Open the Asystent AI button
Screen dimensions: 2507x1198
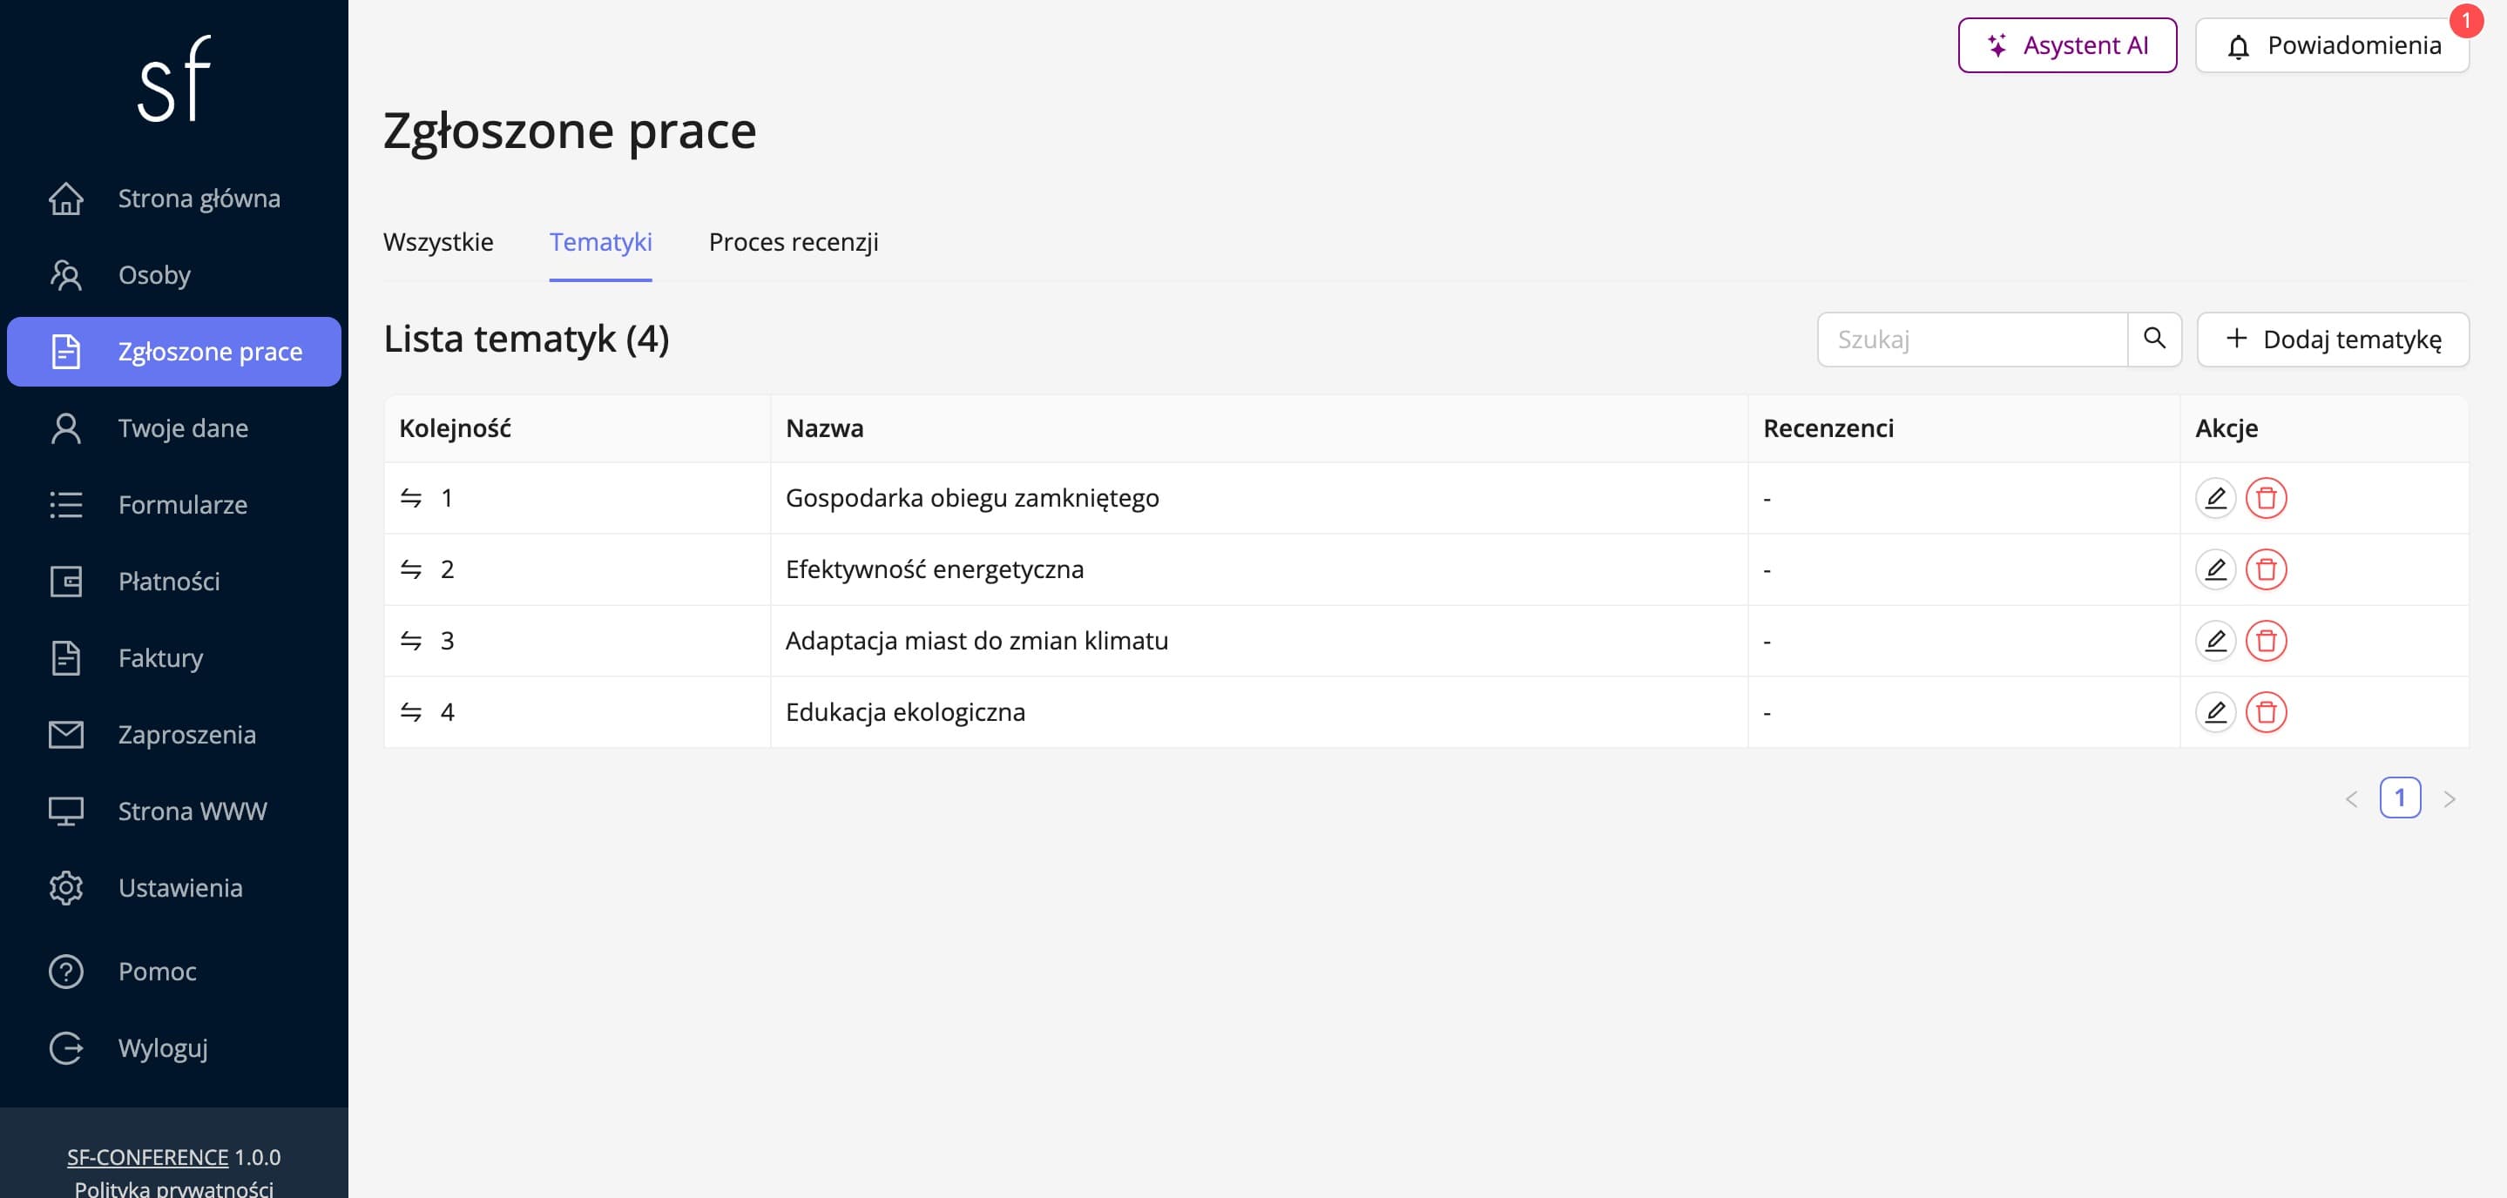pos(2067,44)
